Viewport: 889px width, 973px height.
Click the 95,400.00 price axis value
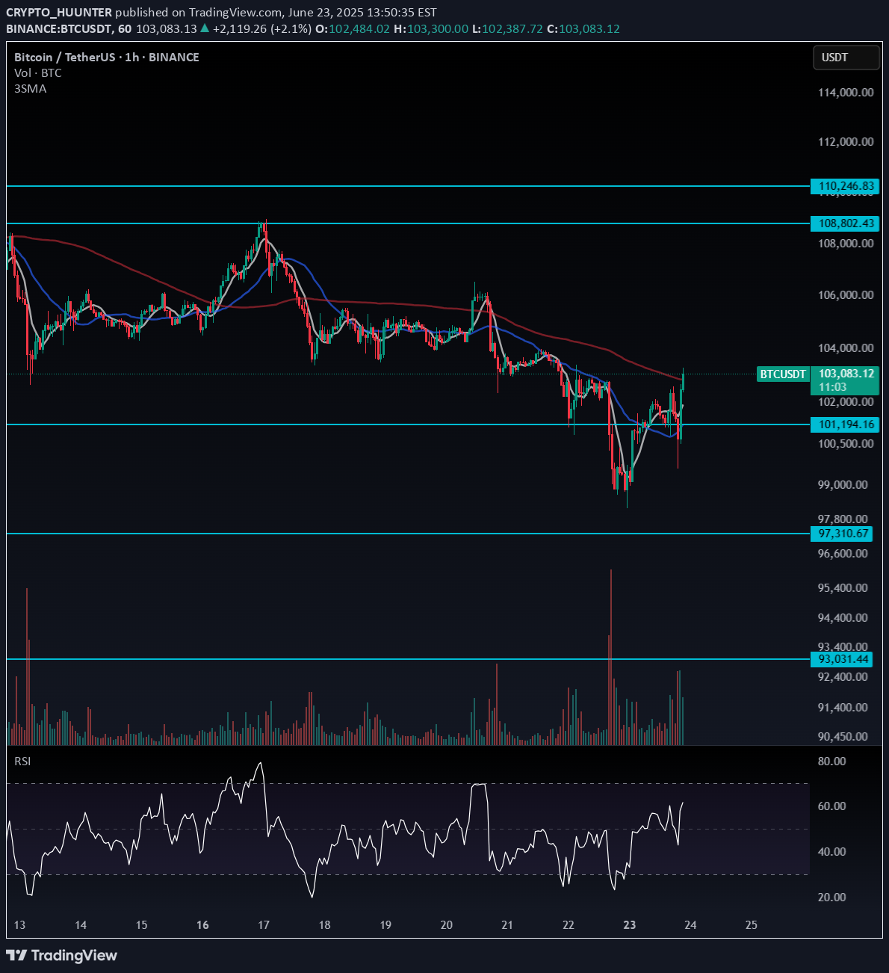[x=843, y=588]
